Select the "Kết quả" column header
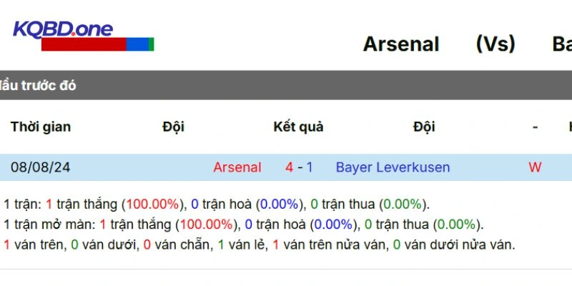The width and height of the screenshot is (572, 286). point(298,127)
